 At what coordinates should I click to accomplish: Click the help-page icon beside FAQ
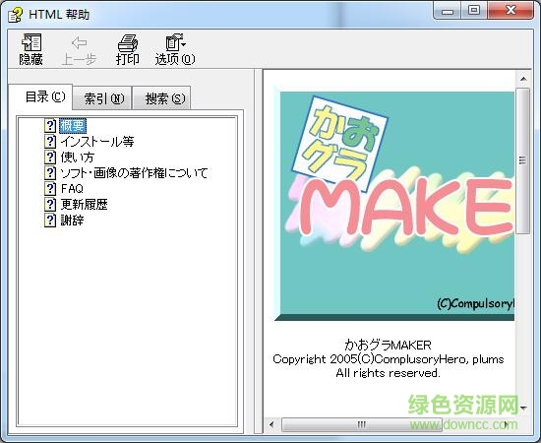point(50,189)
